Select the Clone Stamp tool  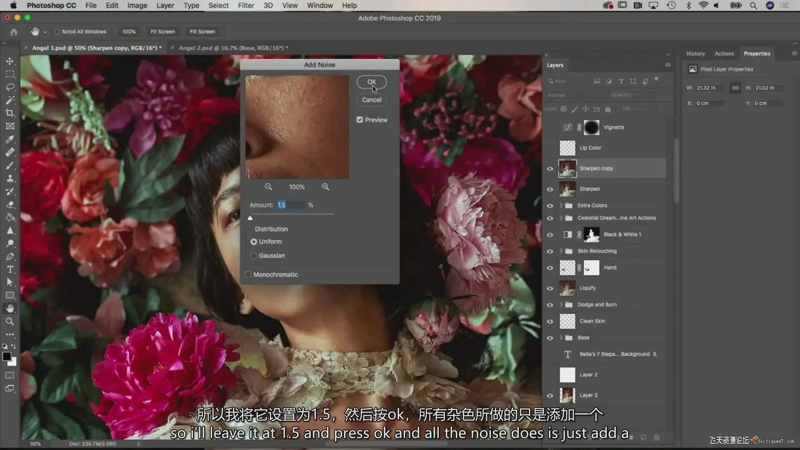(10, 178)
